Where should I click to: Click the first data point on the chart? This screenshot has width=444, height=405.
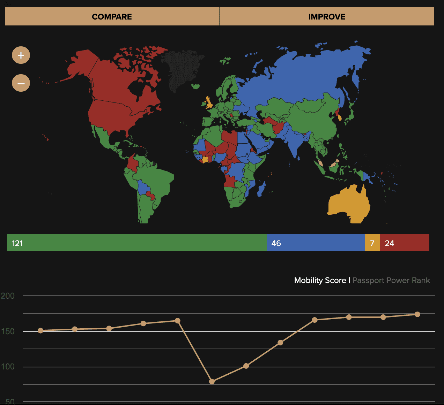pyautogui.click(x=40, y=330)
